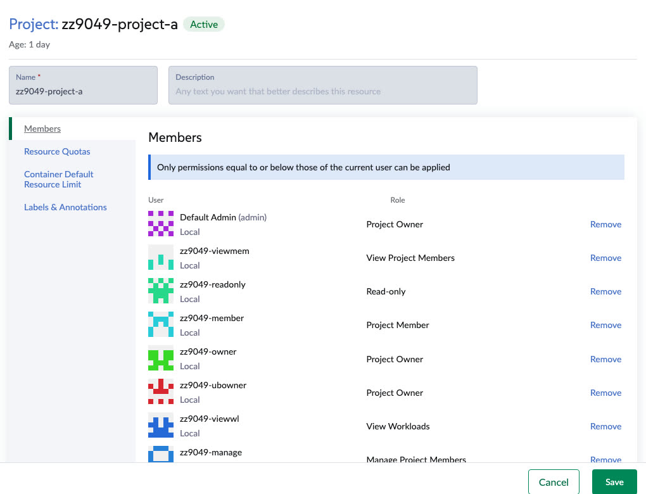
Task: Select the 'zz9049-viewwl' user name
Action: (x=209, y=419)
